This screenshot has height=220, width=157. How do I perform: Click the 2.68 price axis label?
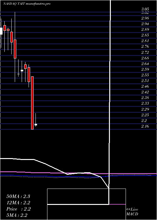145,58
